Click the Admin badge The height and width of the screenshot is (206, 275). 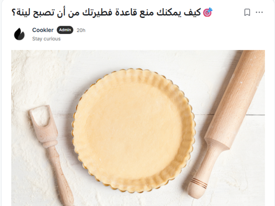point(65,30)
